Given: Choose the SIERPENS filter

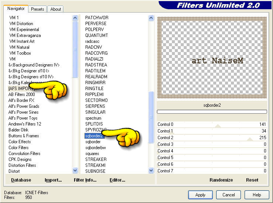Looking at the screenshot, I should pos(95,106).
